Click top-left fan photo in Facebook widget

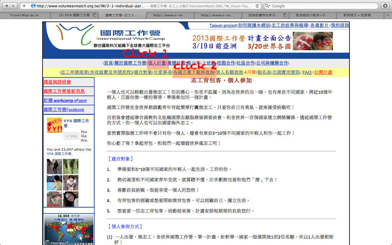point(54,167)
